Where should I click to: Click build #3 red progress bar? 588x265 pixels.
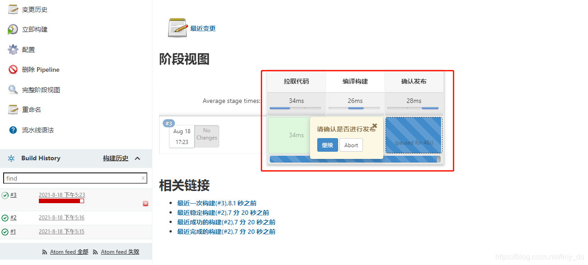[61, 201]
